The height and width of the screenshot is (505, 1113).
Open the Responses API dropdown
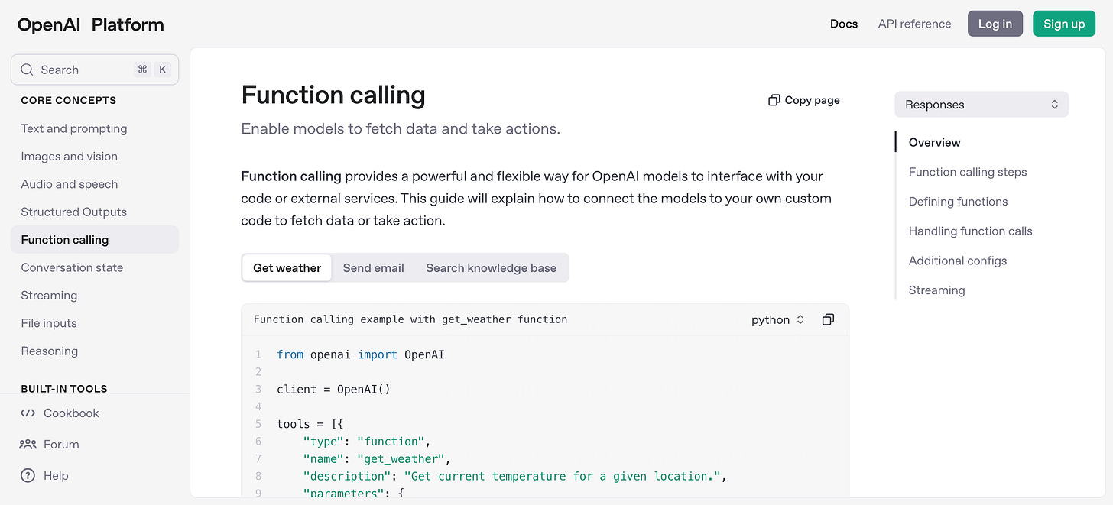(x=982, y=105)
